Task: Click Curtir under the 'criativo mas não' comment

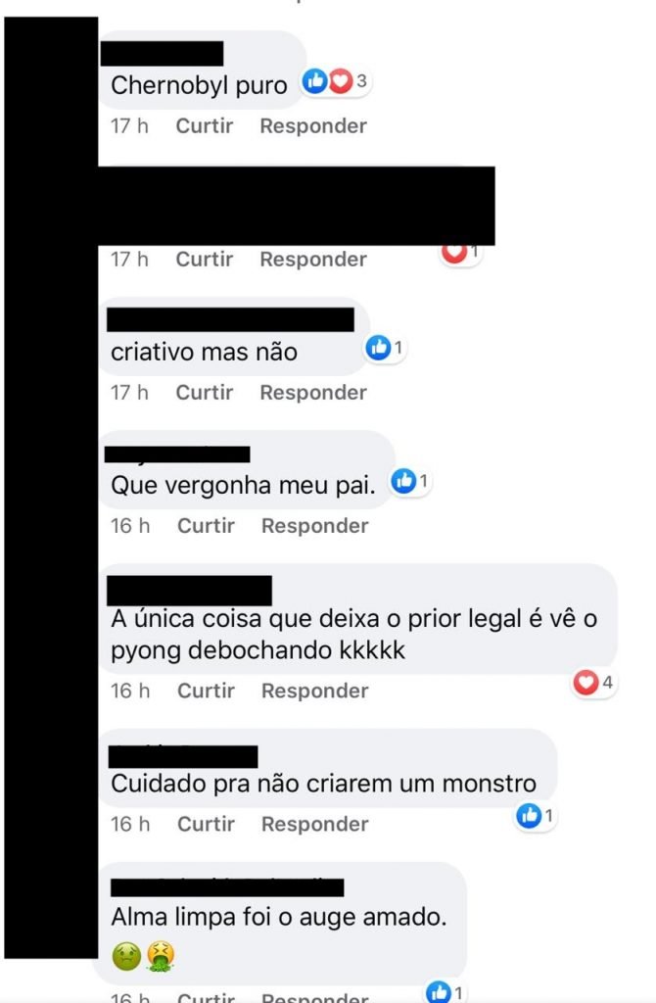Action: [x=205, y=392]
